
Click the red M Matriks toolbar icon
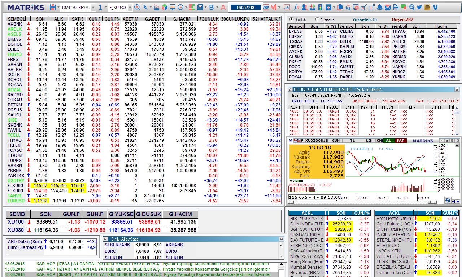[x=274, y=7]
